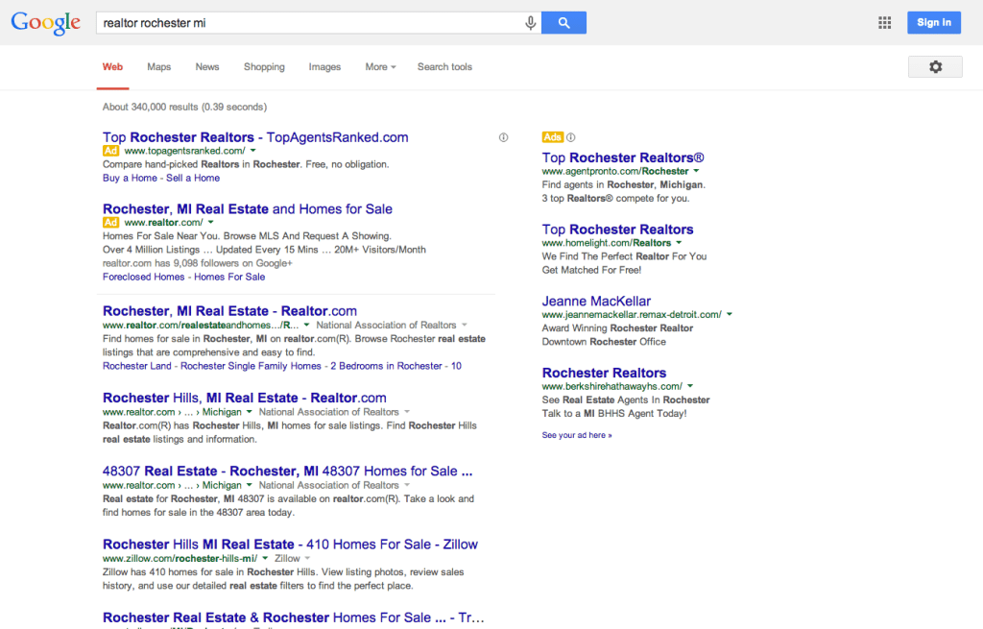Click the Rochester Land sitelink
Viewport: 983px width, 629px height.
(136, 366)
